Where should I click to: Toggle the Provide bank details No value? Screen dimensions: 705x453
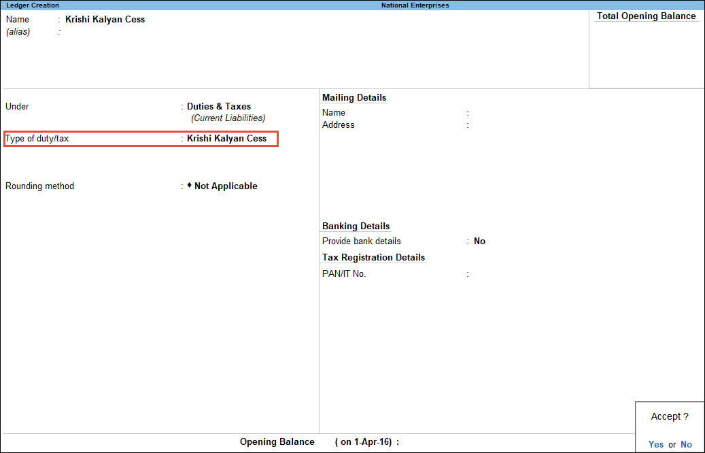pyautogui.click(x=479, y=241)
